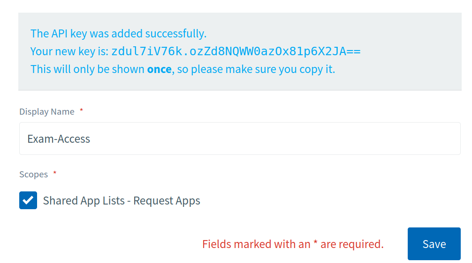The width and height of the screenshot is (472, 263).
Task: Click the red asterisk beside Display Name
Action: point(81,110)
